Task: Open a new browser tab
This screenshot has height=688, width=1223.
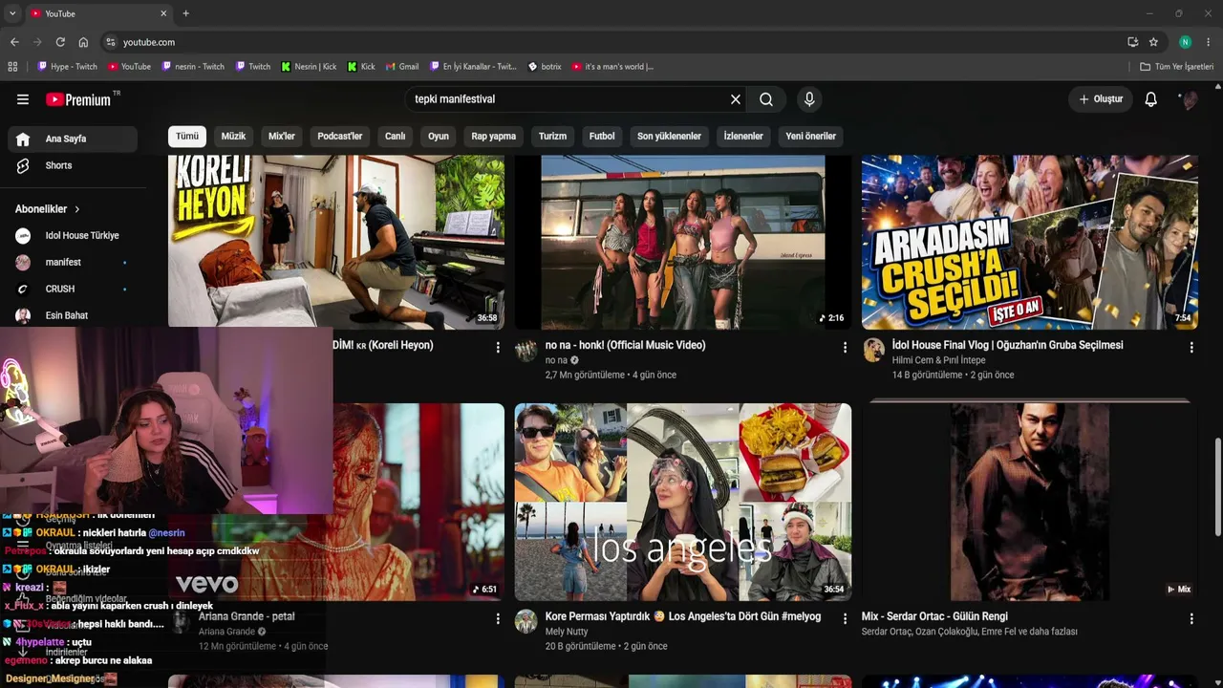Action: (185, 13)
